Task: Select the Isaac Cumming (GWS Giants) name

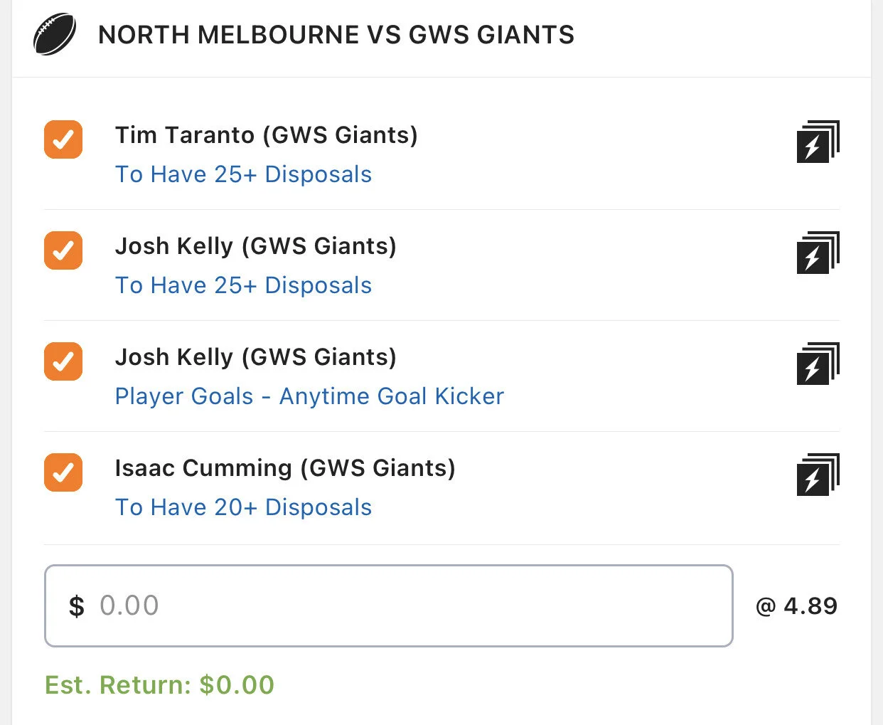Action: coord(285,468)
